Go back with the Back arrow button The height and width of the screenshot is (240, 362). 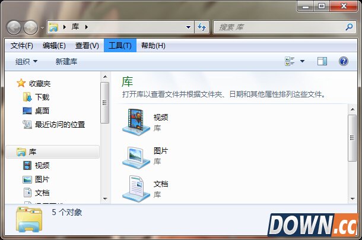coord(14,28)
